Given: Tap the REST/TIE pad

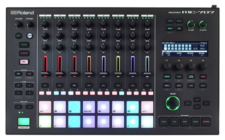Looking at the screenshot, I should [x=89, y=107].
